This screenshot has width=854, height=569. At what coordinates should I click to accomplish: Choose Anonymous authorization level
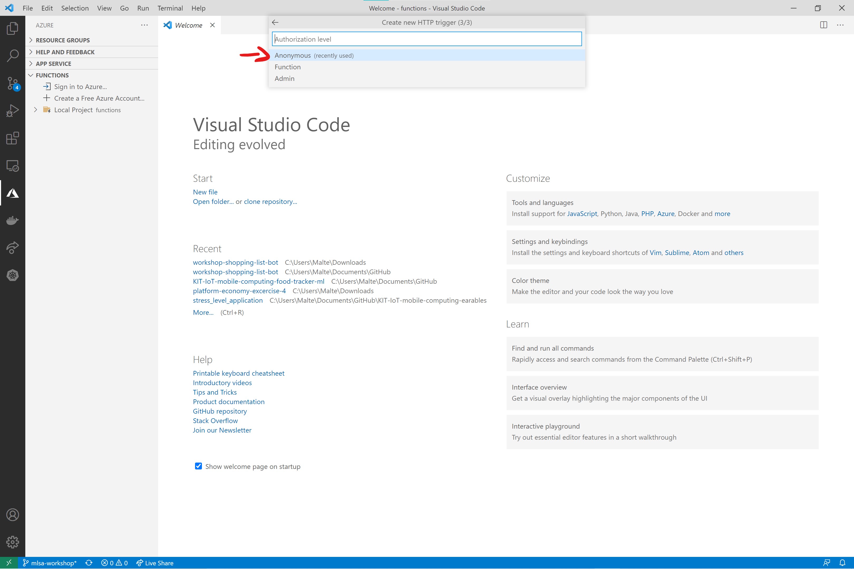tap(427, 55)
